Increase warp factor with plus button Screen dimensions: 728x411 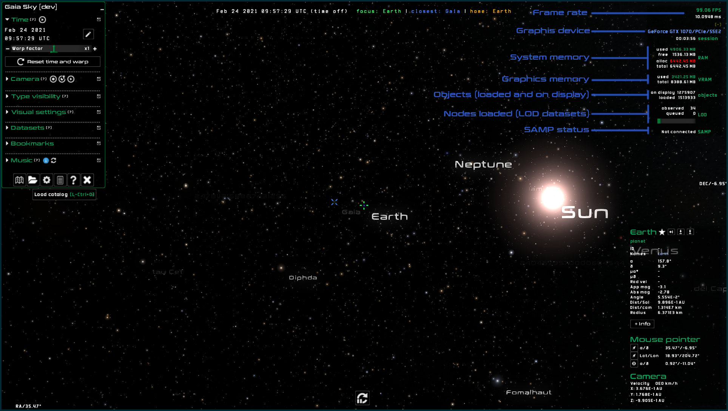95,49
